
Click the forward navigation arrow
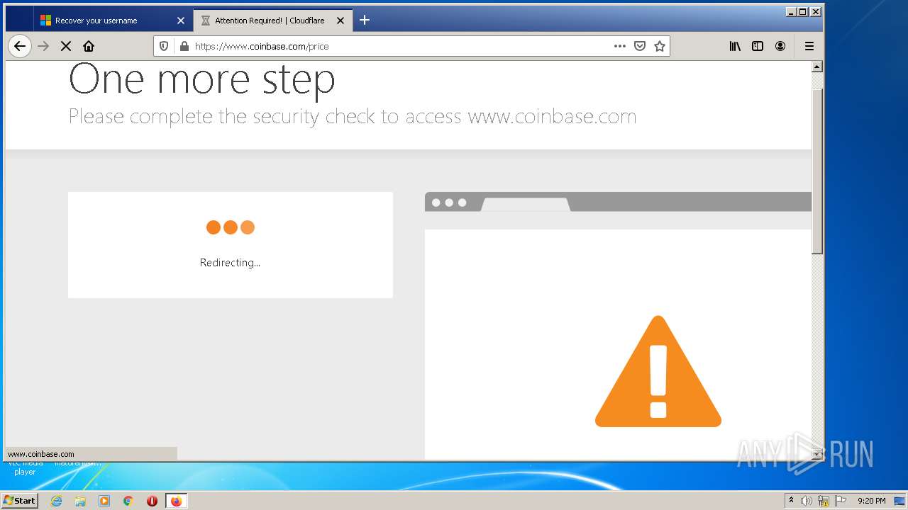43,46
